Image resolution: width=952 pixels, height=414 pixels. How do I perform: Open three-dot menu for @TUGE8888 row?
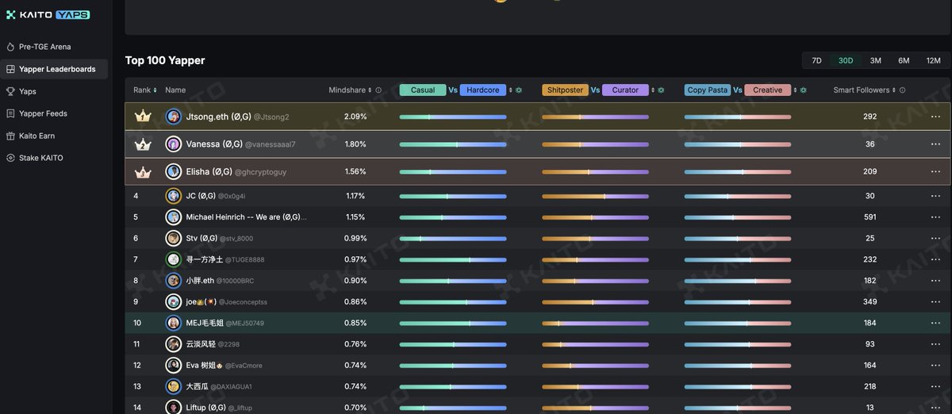tap(935, 259)
